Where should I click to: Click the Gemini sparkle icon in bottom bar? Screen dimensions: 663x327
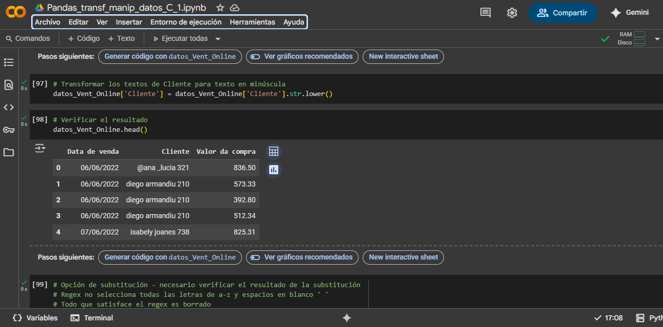click(x=347, y=318)
